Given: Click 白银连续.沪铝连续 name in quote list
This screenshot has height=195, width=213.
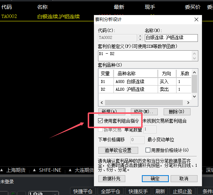Looking at the screenshot, I should [x=59, y=17].
